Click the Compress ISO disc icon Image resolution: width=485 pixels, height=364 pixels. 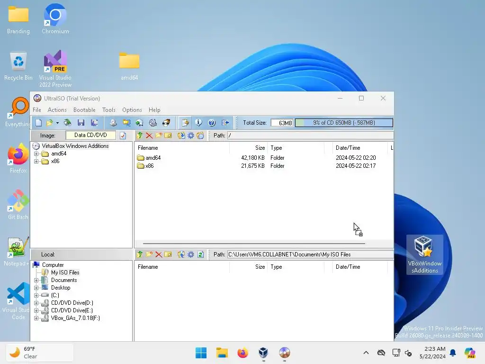click(x=140, y=123)
